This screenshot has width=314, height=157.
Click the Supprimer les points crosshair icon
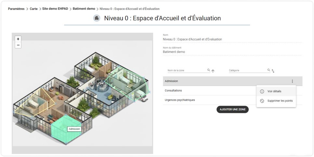click(x=262, y=101)
